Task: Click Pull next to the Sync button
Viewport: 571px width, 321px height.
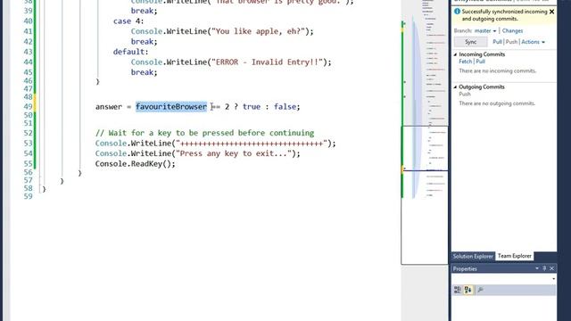Action: pos(497,42)
